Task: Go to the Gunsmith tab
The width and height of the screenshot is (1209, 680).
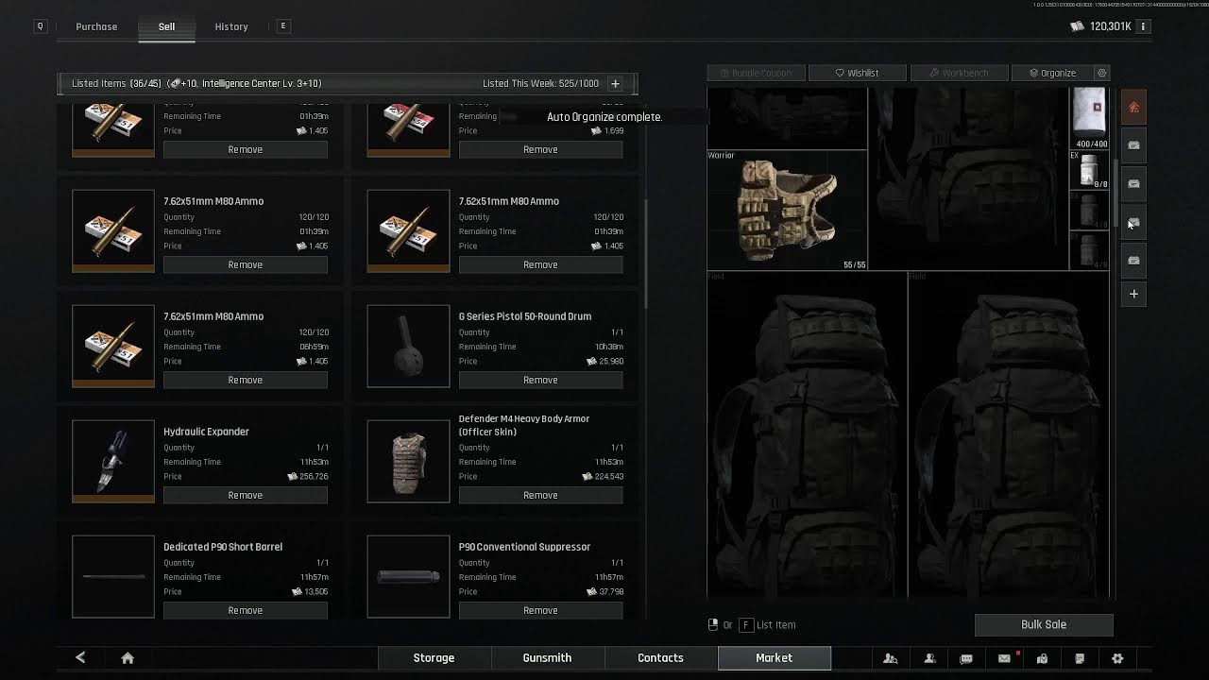Action: click(547, 657)
